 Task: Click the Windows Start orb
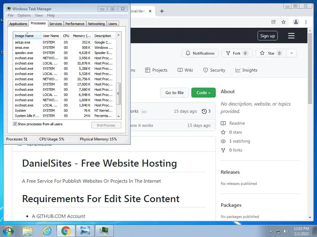click(8, 231)
